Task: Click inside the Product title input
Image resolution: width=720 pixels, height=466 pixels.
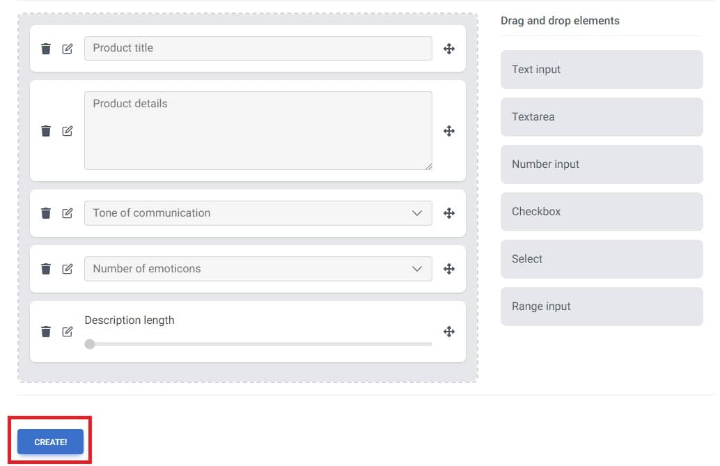Action: pos(258,48)
